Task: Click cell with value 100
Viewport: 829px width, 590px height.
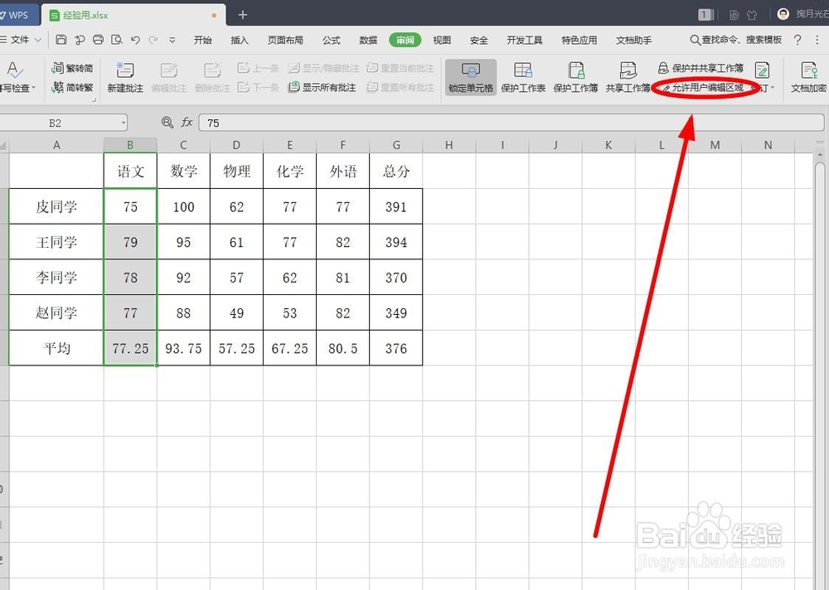Action: pyautogui.click(x=183, y=206)
